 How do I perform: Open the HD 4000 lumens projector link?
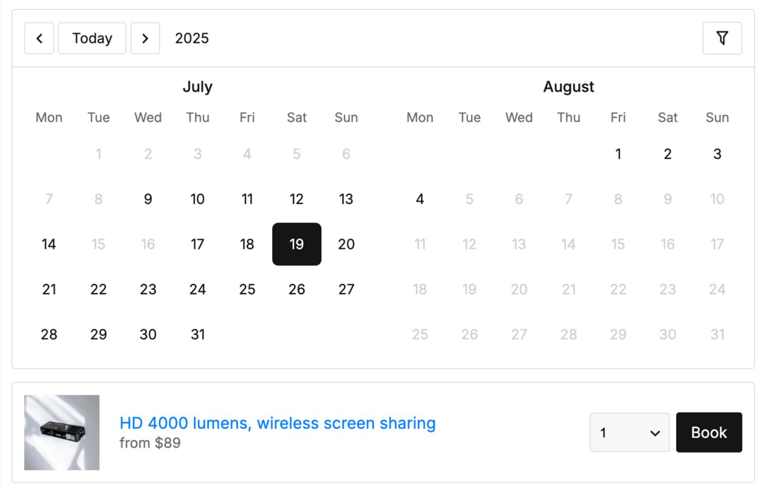tap(277, 423)
